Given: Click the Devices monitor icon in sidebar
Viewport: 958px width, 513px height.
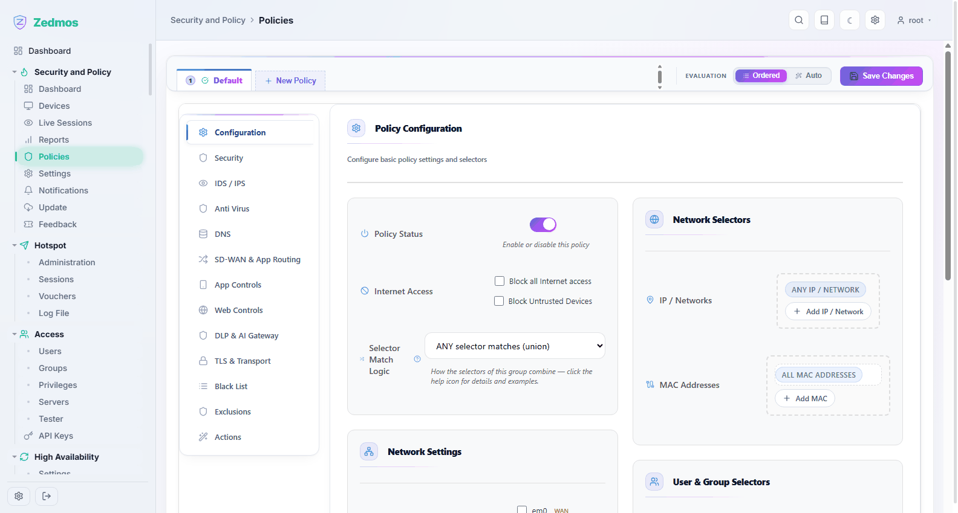Looking at the screenshot, I should point(28,106).
